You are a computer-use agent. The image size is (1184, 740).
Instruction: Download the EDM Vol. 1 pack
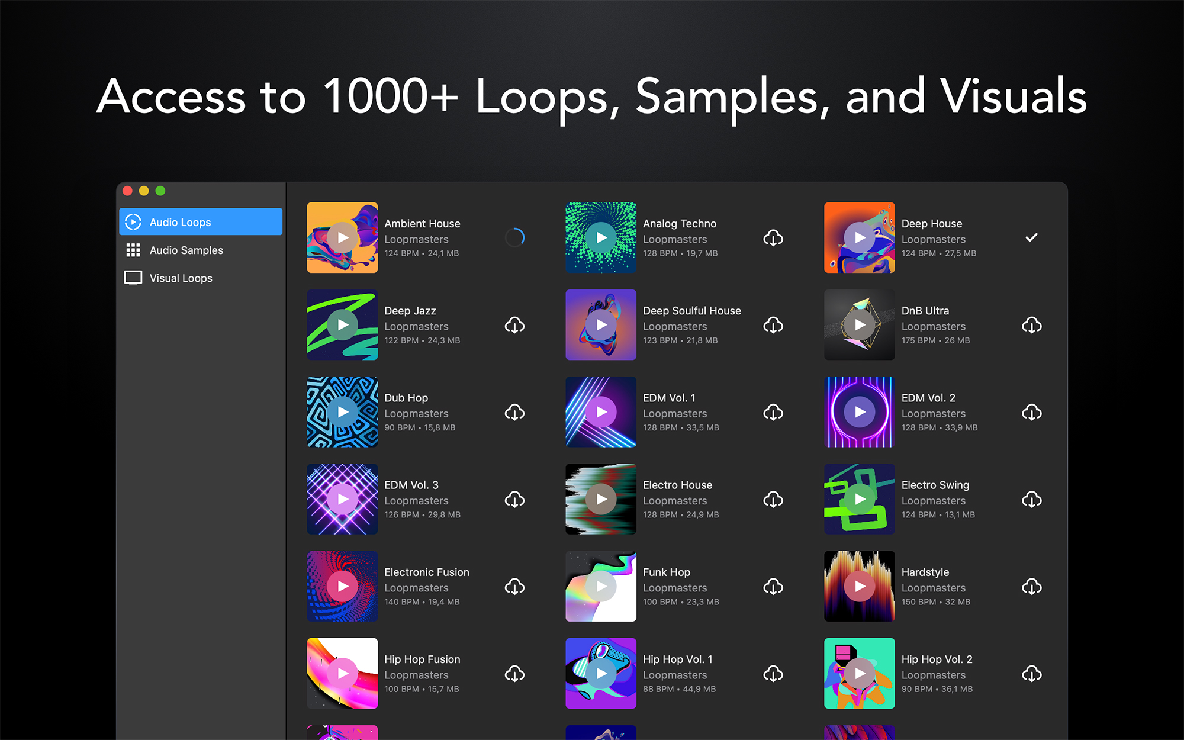[x=773, y=412]
